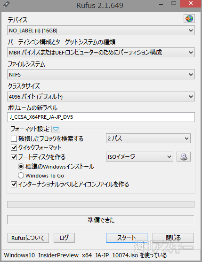Open the デバイス dropdown NO_LABEL (I:) [16GB]

pos(101,31)
